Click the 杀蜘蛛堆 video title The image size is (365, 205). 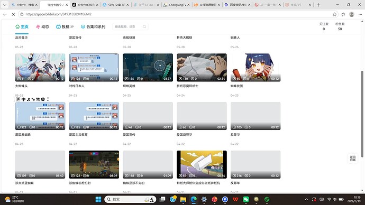[x=129, y=38]
